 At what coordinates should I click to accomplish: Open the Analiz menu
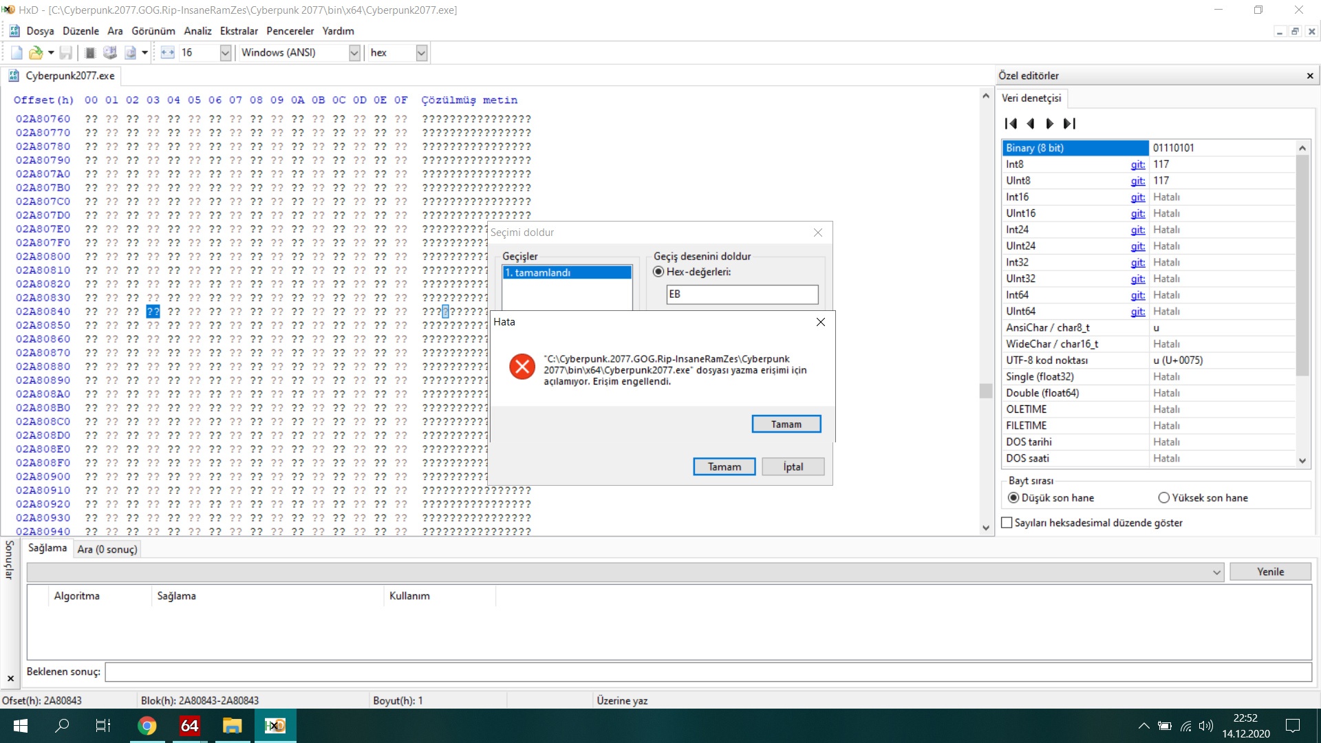(x=197, y=31)
